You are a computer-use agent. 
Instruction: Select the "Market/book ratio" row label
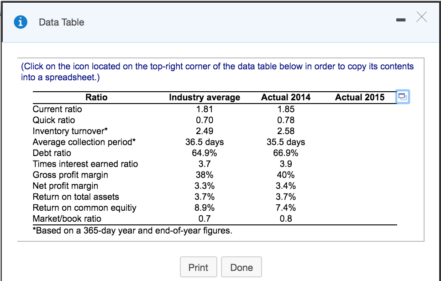tap(67, 219)
